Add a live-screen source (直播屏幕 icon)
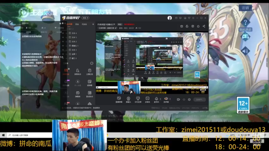Screen dimensions: 269x151 point(119,99)
